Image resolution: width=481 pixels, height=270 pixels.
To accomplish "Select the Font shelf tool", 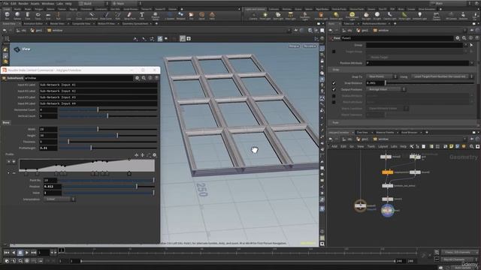I will (x=142, y=15).
